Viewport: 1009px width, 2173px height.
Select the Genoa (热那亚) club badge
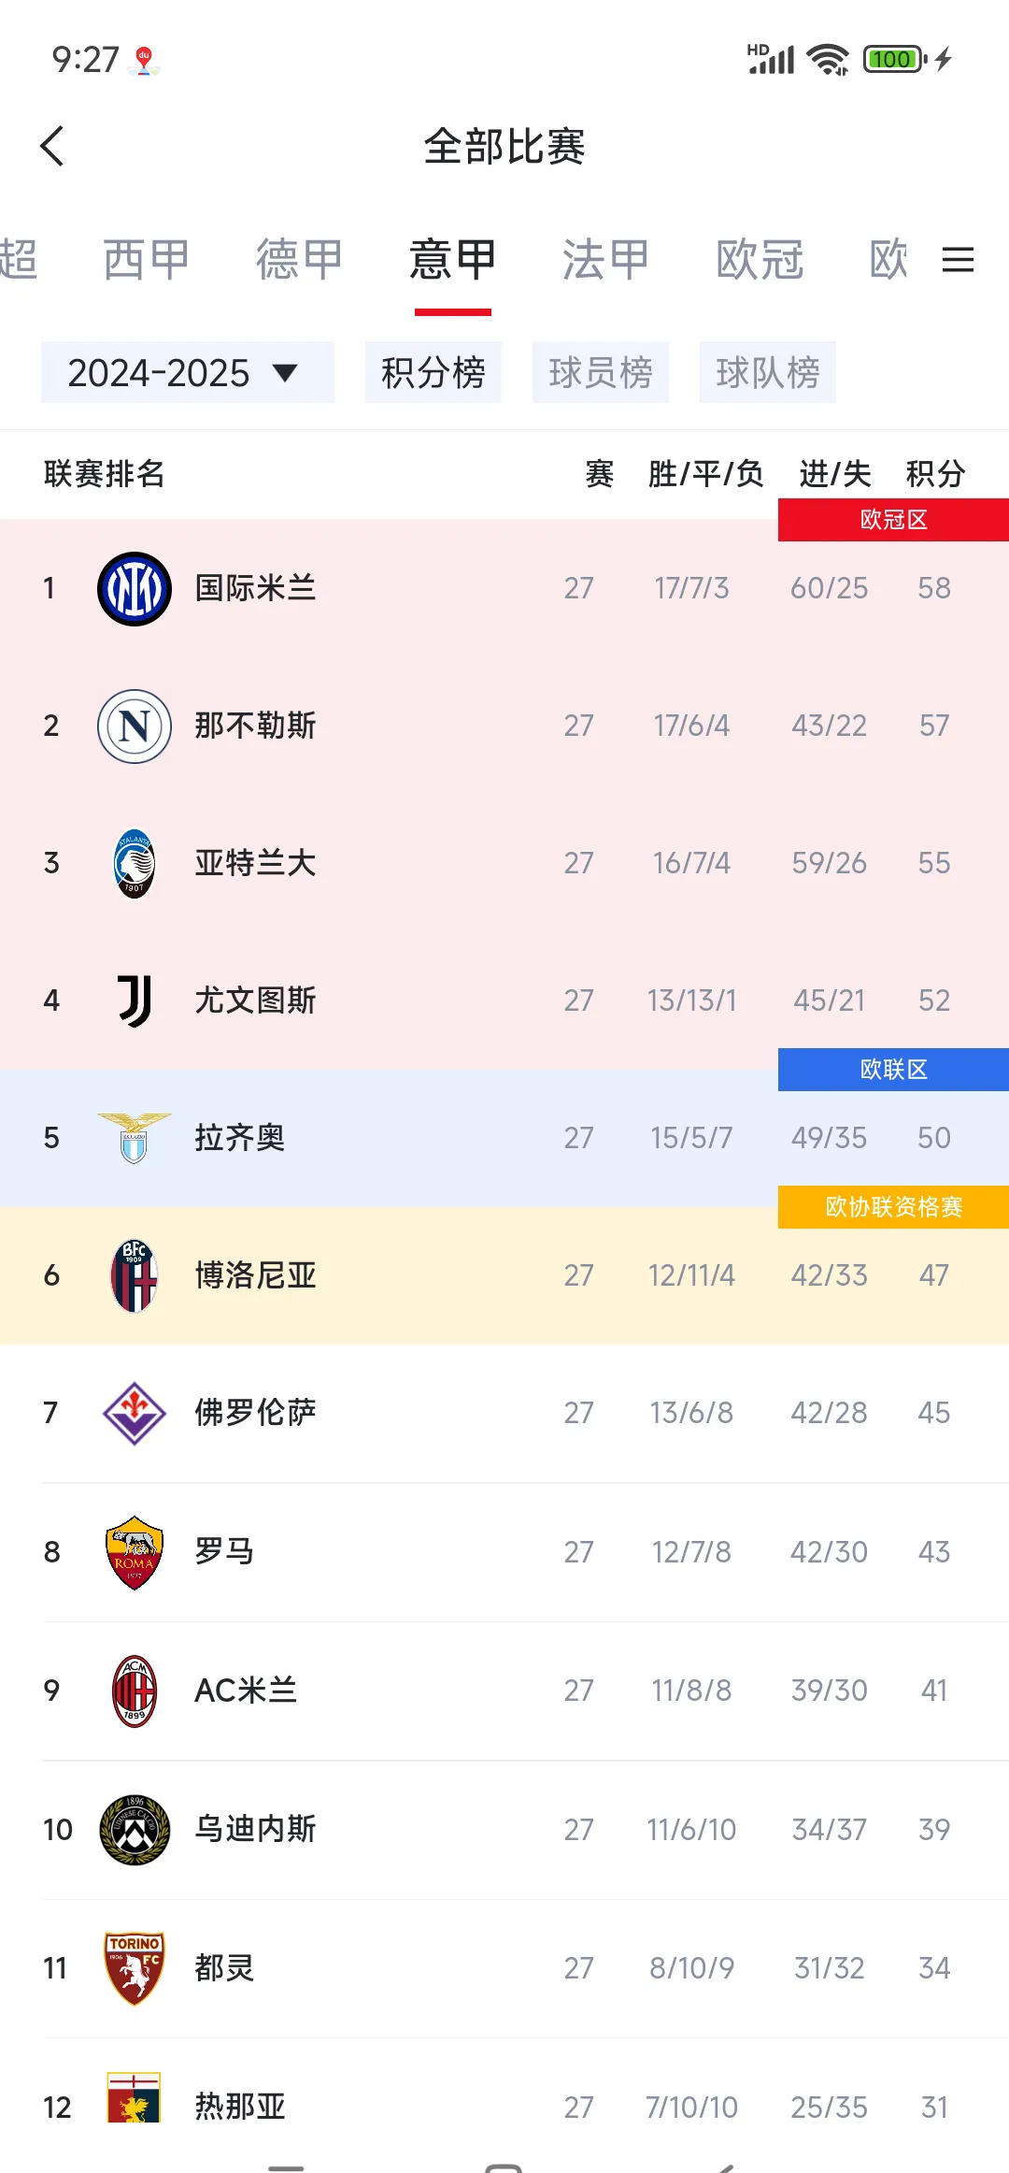coord(134,2099)
